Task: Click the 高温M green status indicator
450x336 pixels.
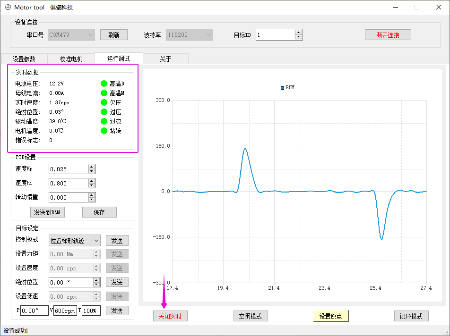Action: pyautogui.click(x=104, y=93)
